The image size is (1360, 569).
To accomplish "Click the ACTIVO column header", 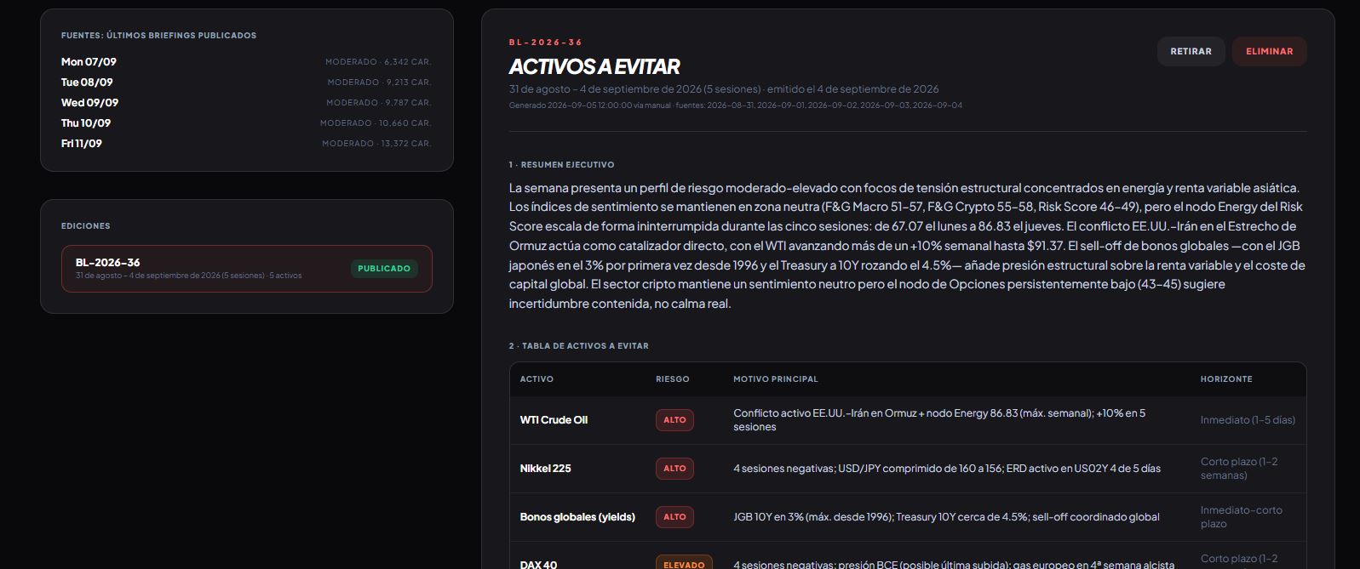I will pos(537,379).
